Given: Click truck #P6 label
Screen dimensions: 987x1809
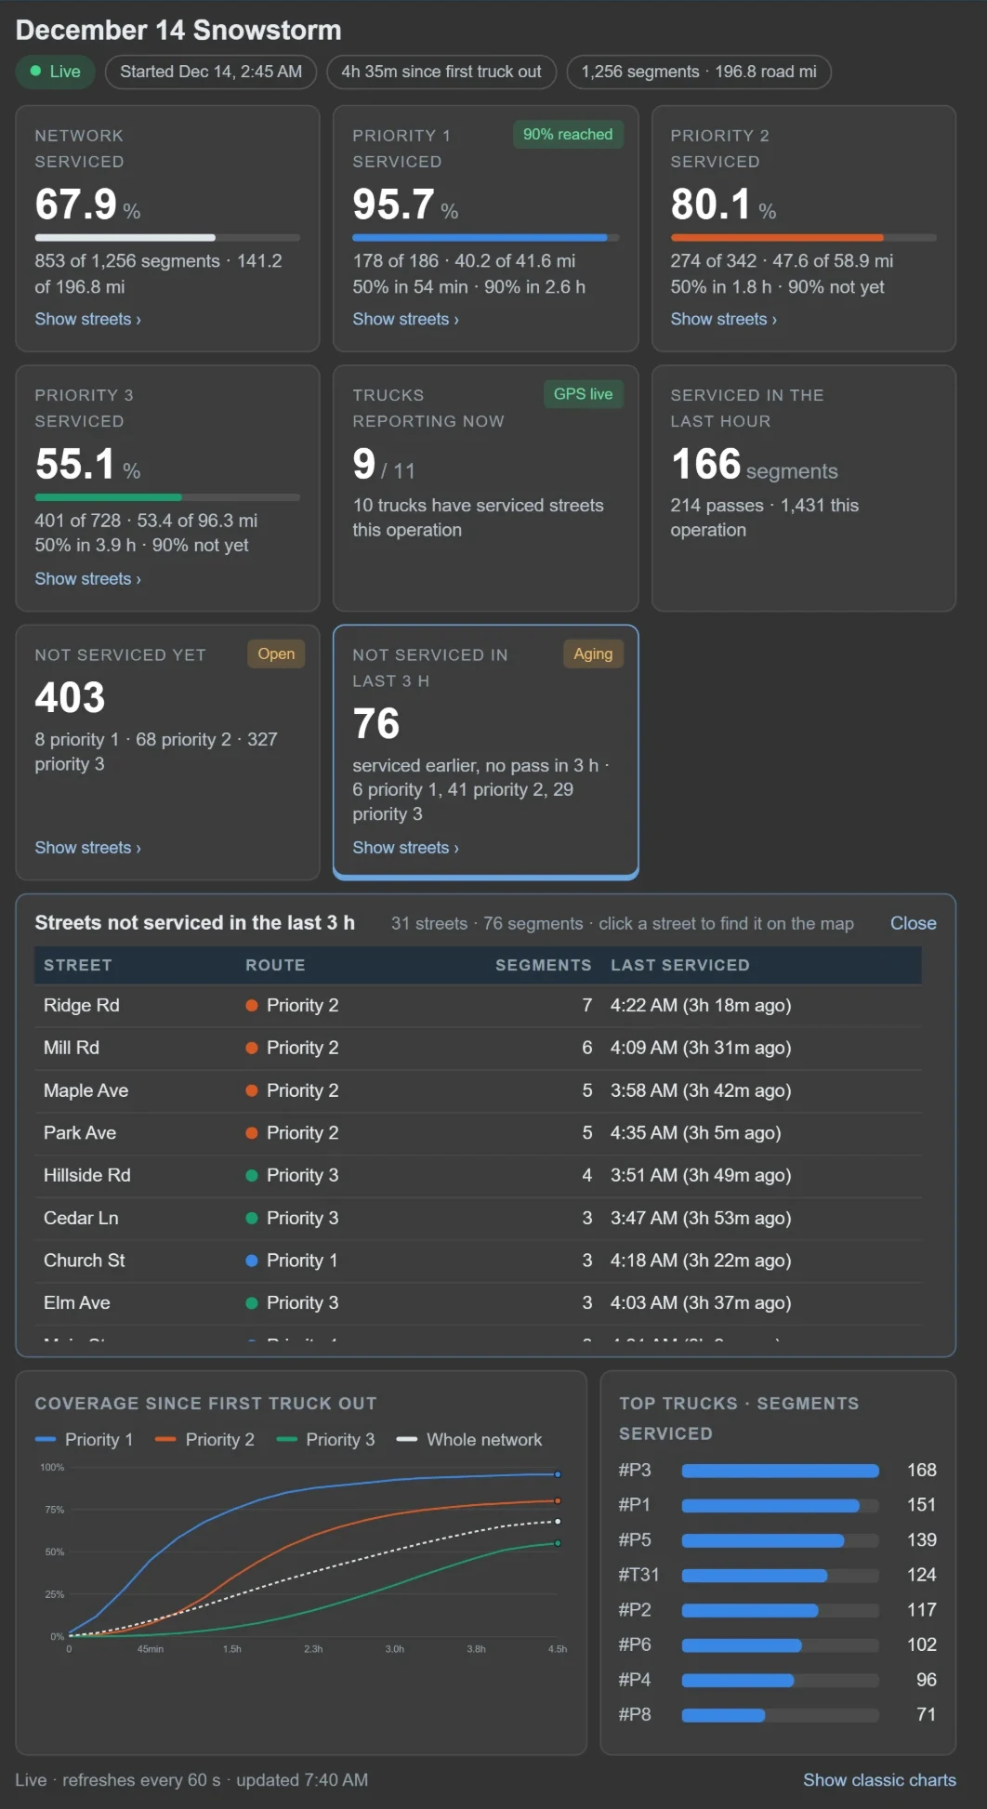Looking at the screenshot, I should [x=635, y=1644].
